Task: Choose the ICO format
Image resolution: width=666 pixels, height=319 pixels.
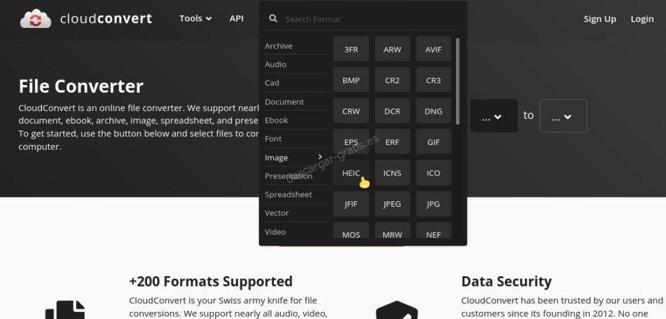Action: coord(433,173)
